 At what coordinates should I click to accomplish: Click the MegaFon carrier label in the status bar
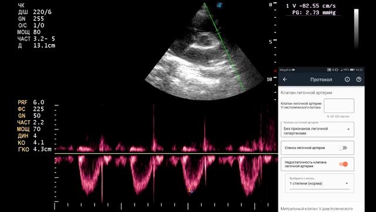(x=286, y=69)
